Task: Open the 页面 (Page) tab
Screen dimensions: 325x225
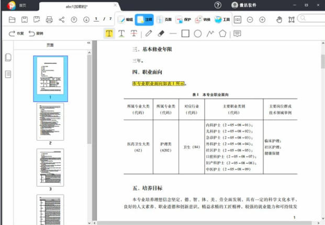Action: tap(164, 20)
